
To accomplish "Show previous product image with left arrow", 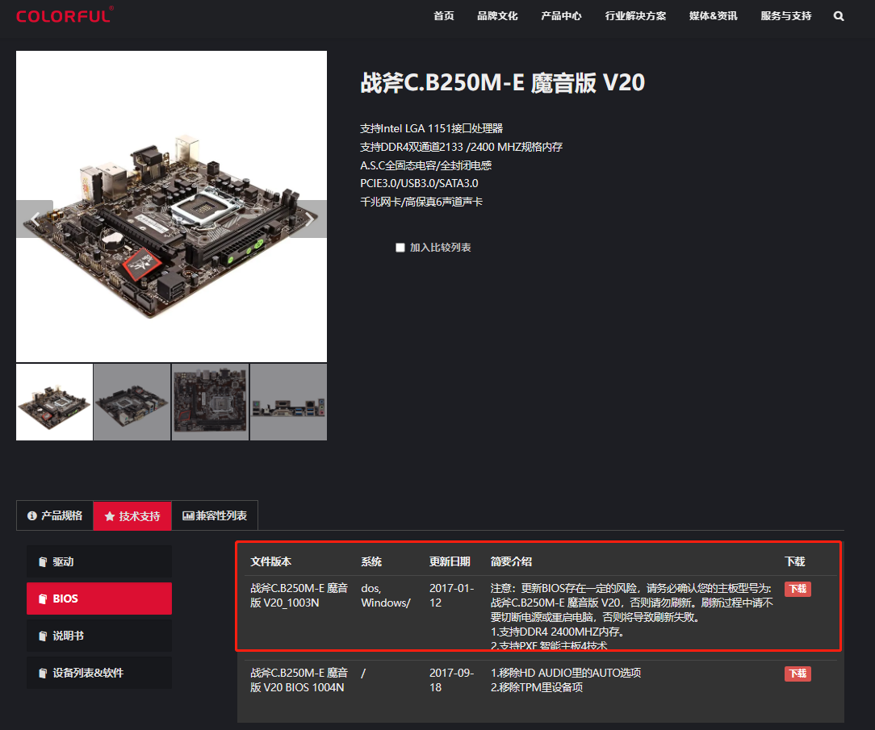I will point(35,219).
